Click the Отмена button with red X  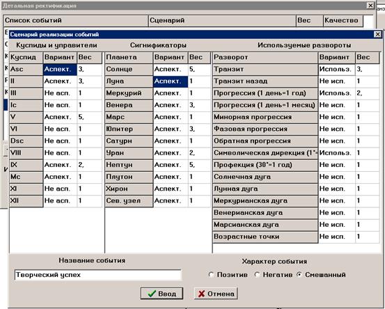tap(216, 294)
